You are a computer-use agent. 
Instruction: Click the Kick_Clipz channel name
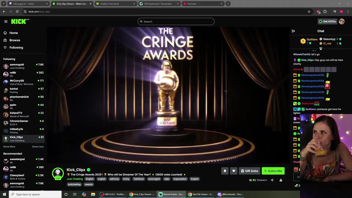(76, 170)
